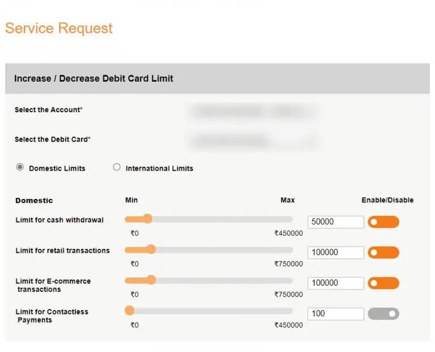Screen dimensions: 435x352
Task: Click the retail transactions slider knob
Action: (x=151, y=249)
